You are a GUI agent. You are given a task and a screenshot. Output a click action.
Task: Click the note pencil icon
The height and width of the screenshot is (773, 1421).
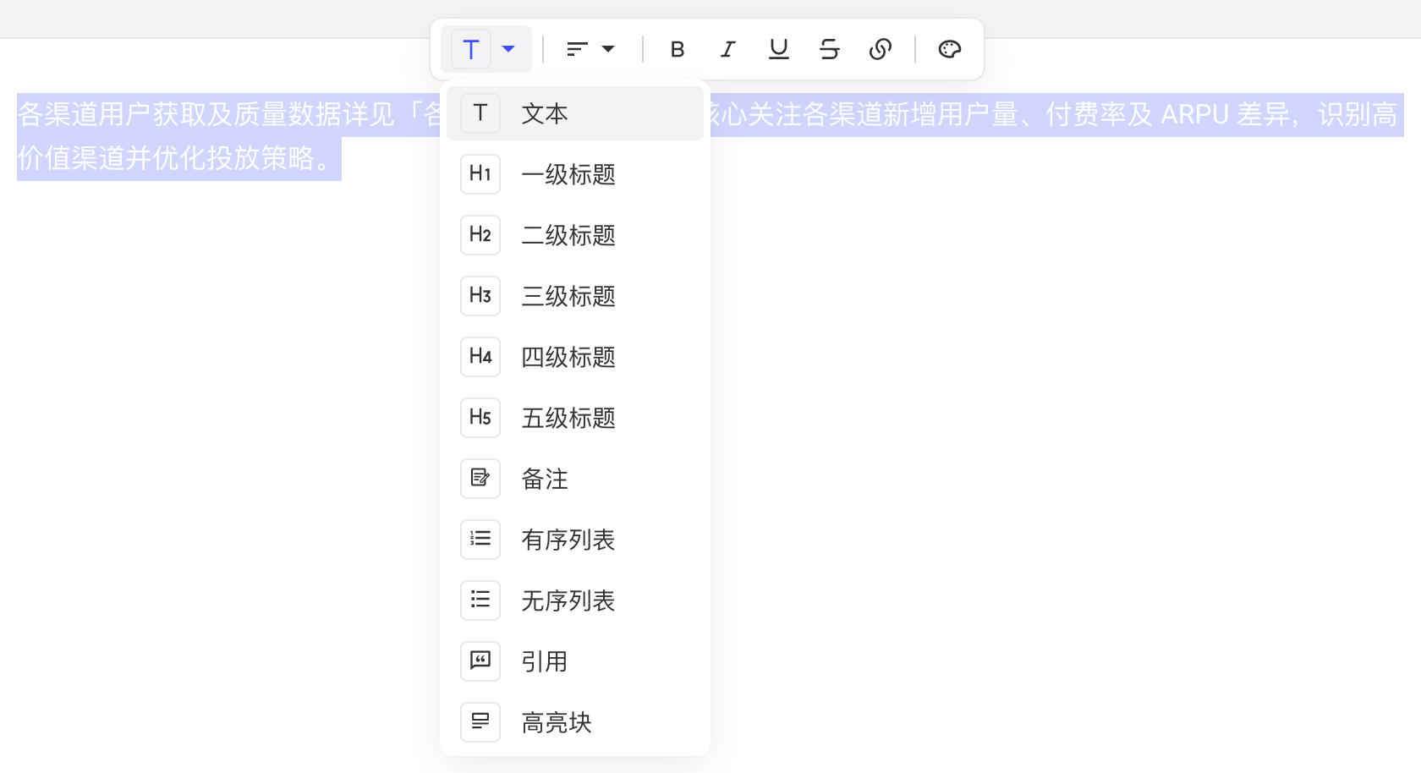[x=480, y=479]
